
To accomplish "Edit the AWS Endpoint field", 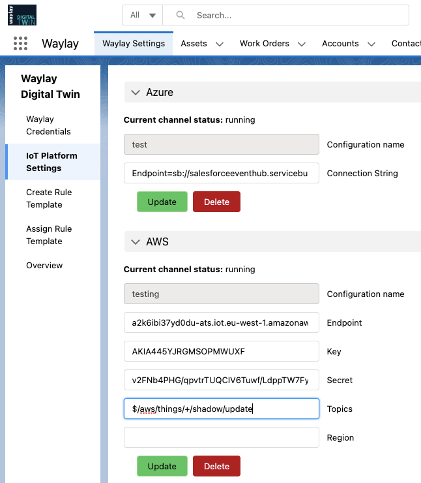I will point(222,322).
